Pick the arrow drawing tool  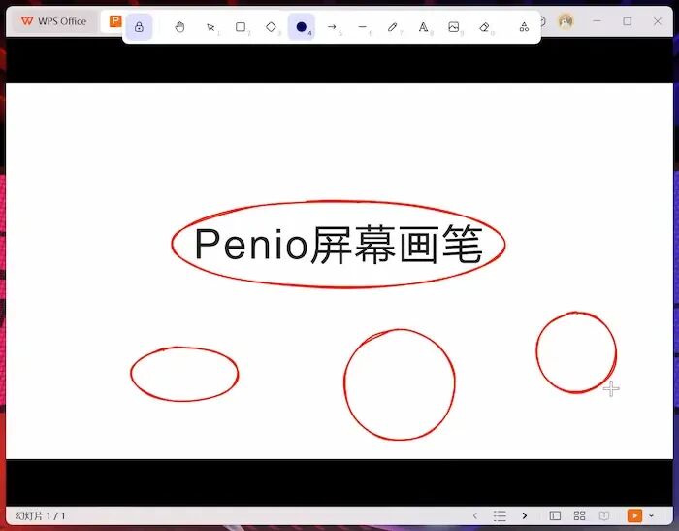click(x=332, y=27)
